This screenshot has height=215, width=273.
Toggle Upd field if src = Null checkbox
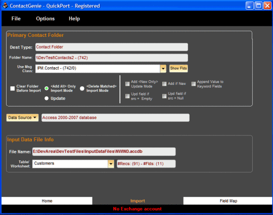(164, 96)
